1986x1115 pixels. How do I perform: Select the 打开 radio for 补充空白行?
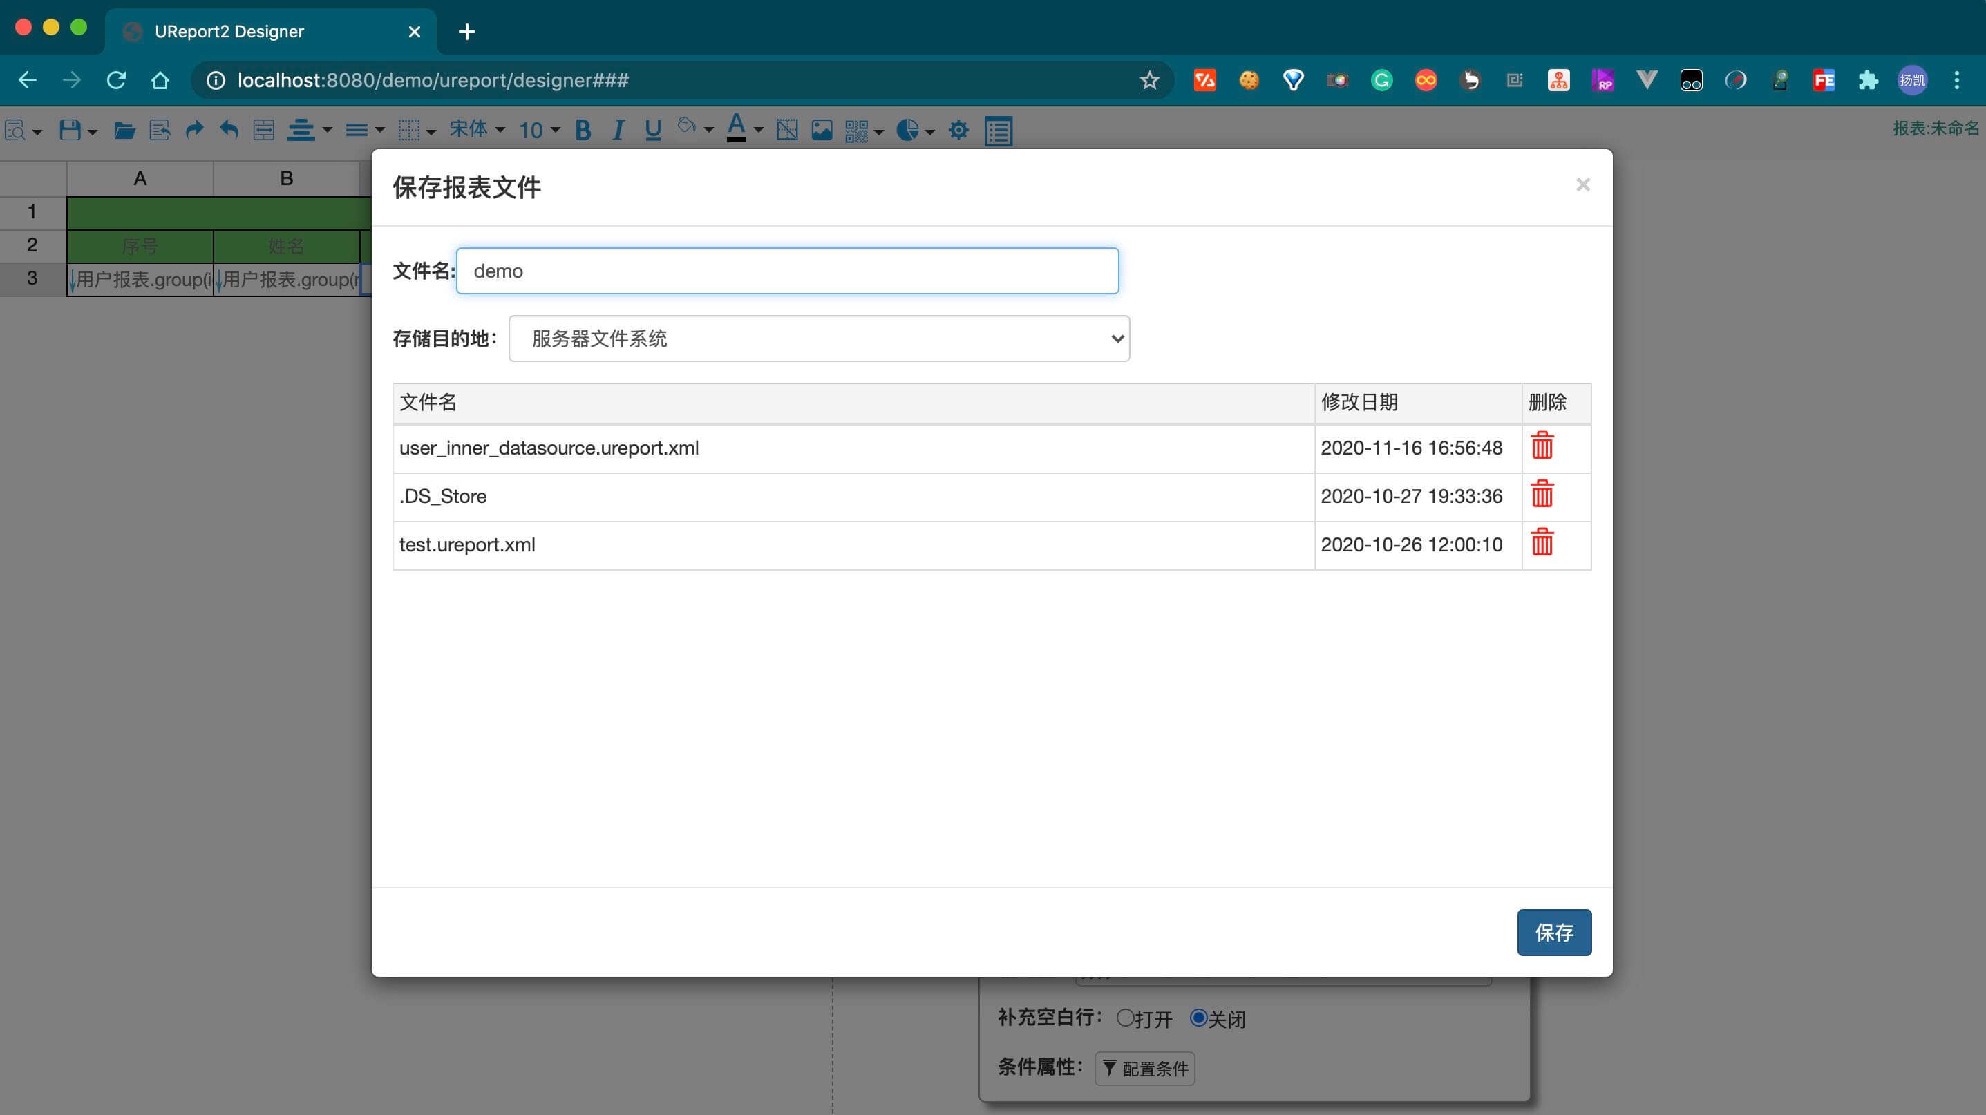[1125, 1018]
